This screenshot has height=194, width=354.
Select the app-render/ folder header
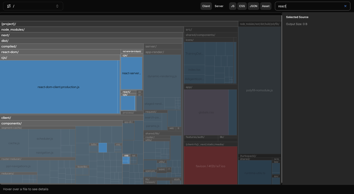[x=163, y=52]
